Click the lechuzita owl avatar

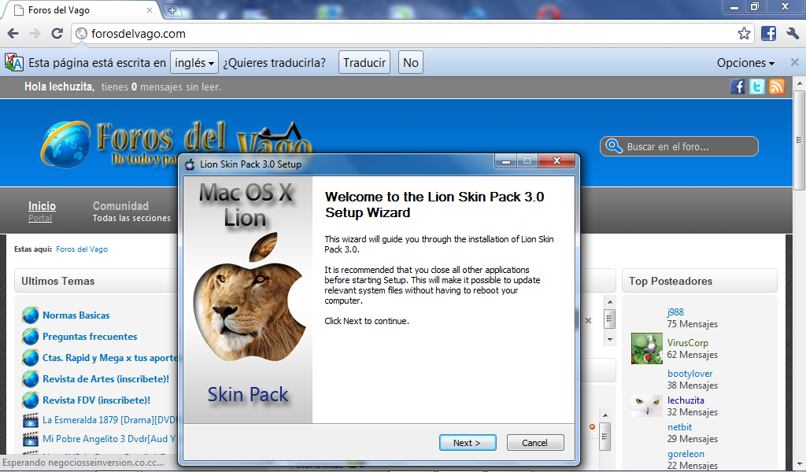coord(647,406)
